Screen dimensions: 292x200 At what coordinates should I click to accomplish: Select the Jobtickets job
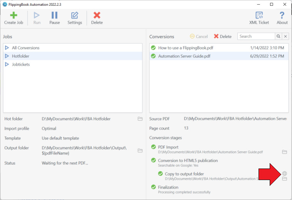click(73, 64)
